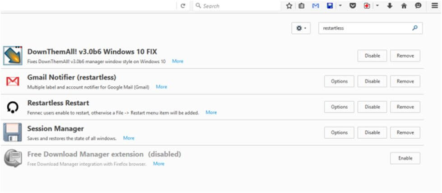This screenshot has height=193, width=442.
Task: Expand the Session Manager toolbar dropdown arrow
Action: tap(340, 6)
